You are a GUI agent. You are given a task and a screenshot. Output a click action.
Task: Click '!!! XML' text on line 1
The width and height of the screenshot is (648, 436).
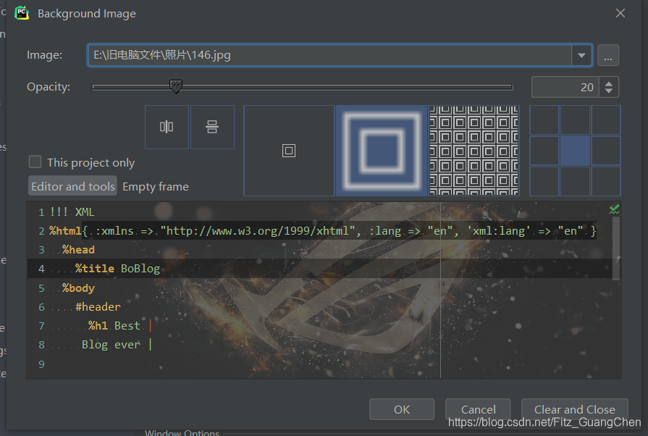(x=72, y=211)
